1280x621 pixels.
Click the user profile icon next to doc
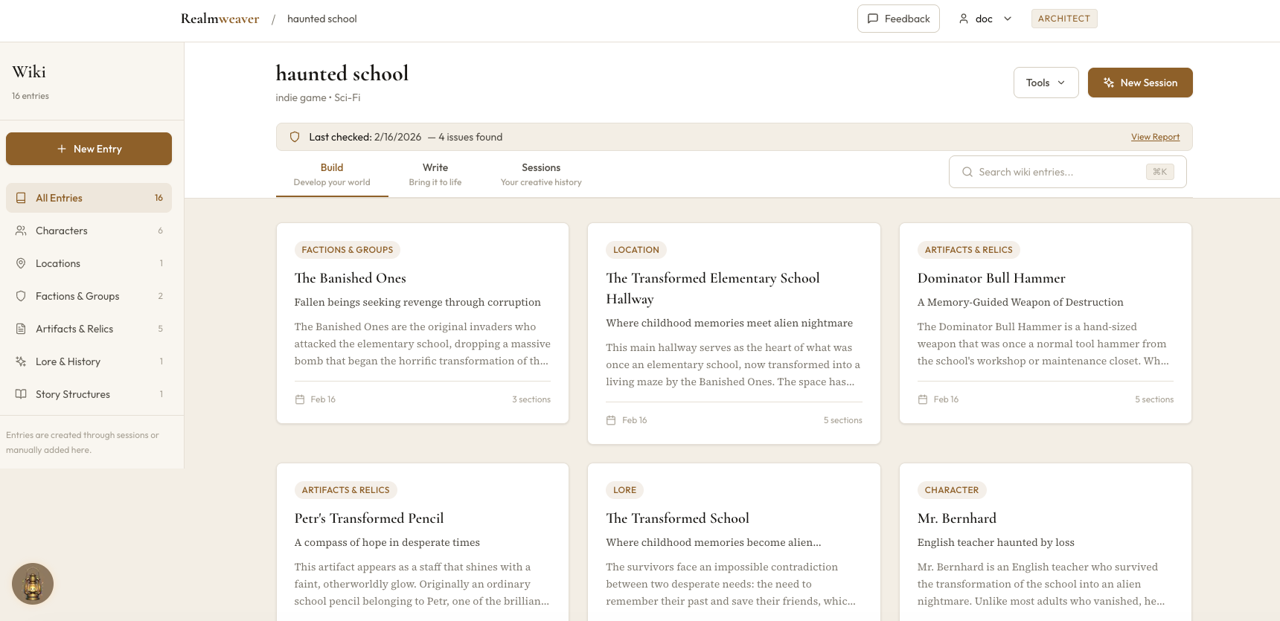(964, 19)
